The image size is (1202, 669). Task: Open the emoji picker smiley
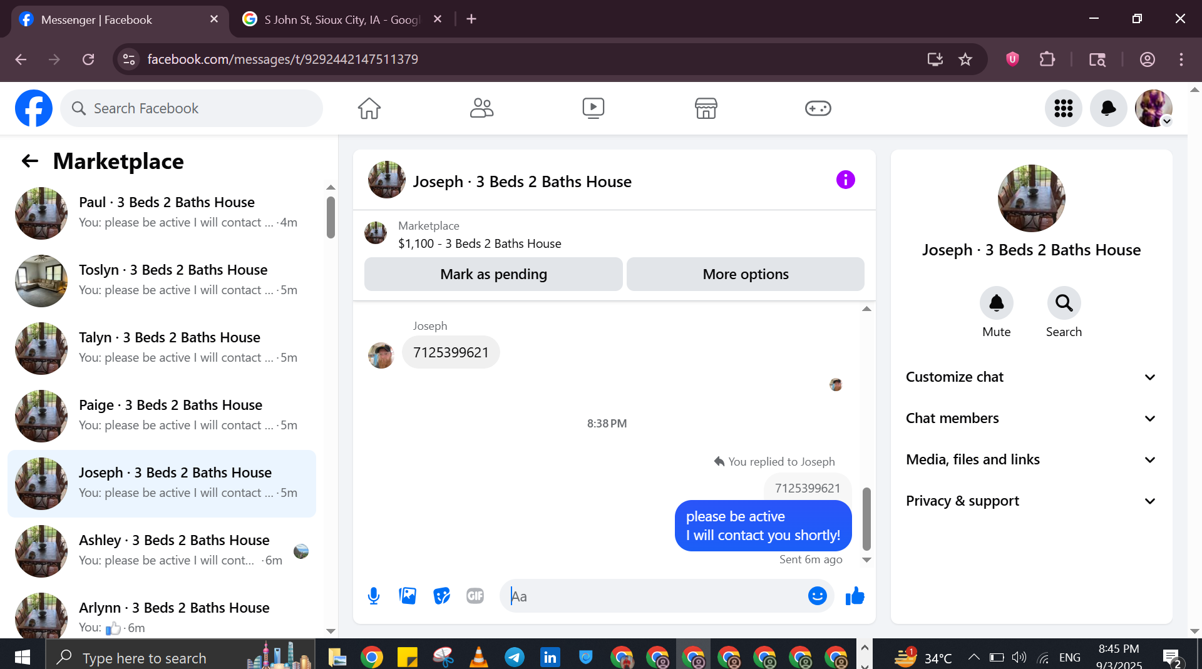click(x=818, y=596)
